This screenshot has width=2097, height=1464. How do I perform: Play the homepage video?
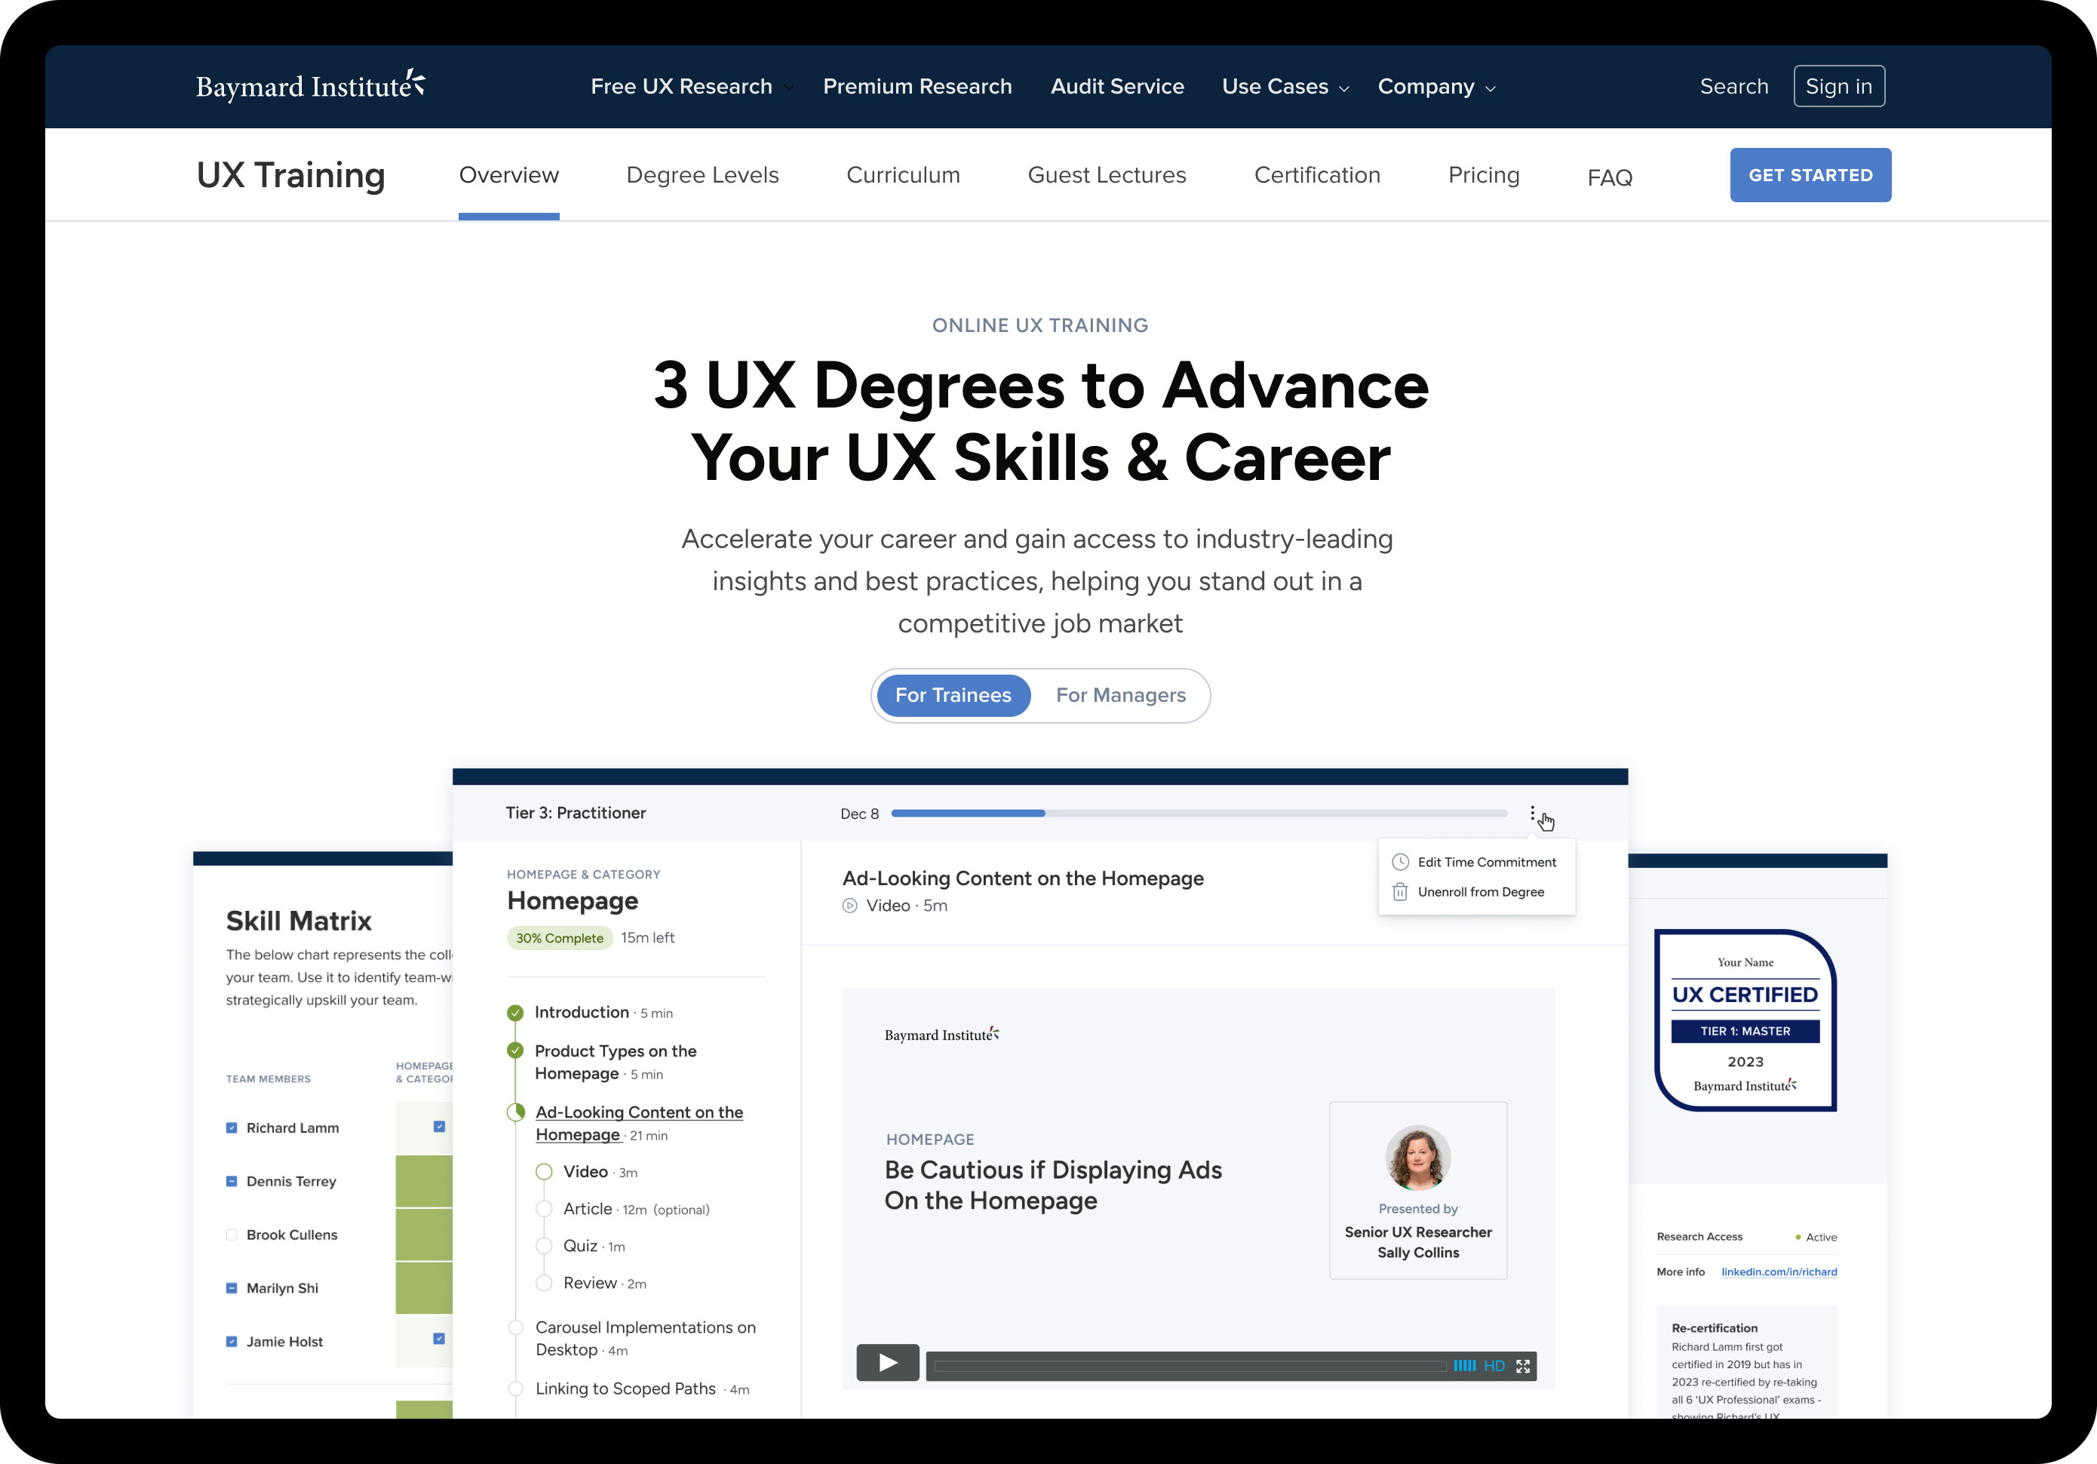[x=888, y=1363]
